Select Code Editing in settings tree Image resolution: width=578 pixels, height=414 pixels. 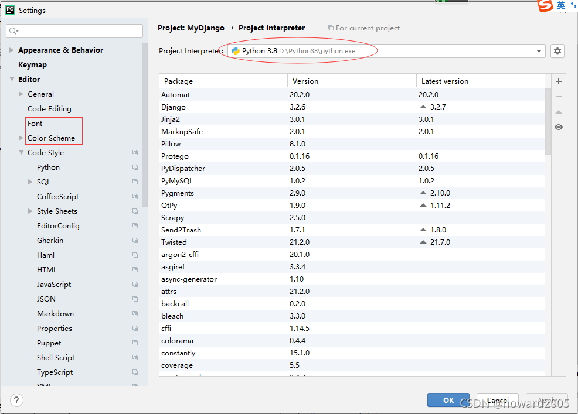click(49, 109)
